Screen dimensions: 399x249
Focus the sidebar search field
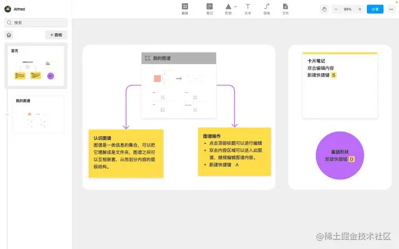coord(36,23)
